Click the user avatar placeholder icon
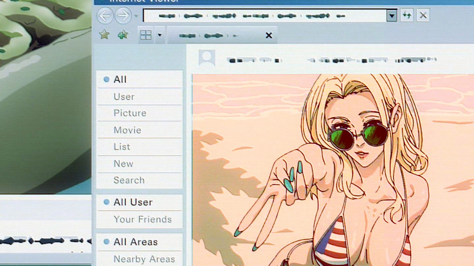 tap(207, 58)
